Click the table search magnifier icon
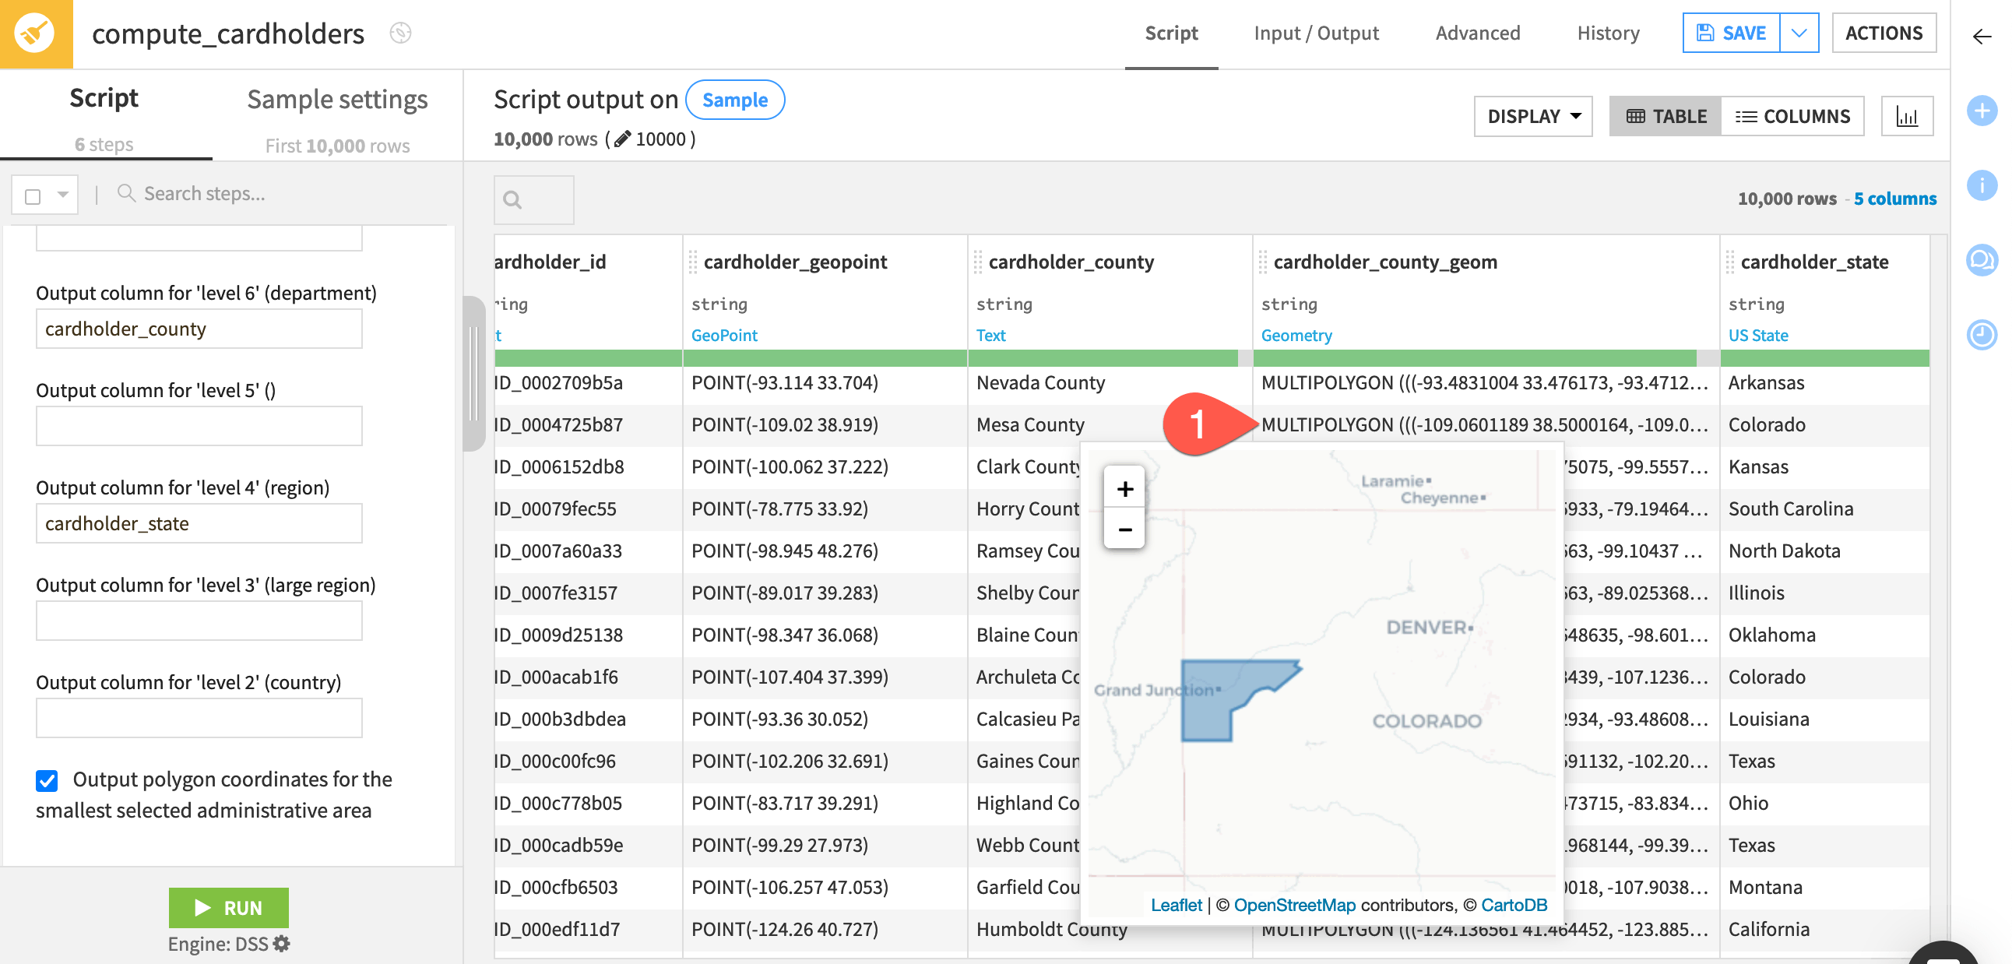 pos(512,200)
